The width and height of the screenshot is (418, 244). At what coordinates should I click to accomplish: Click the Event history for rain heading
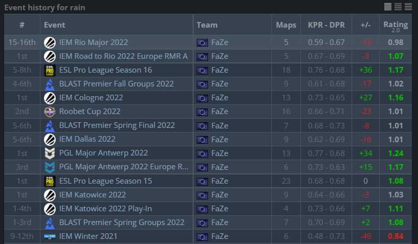(x=45, y=8)
